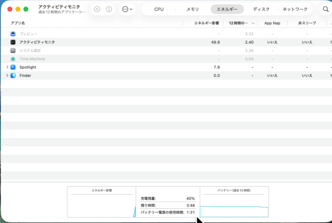This screenshot has height=223, width=332.
Task: Sort by App Nap column header
Action: click(272, 23)
